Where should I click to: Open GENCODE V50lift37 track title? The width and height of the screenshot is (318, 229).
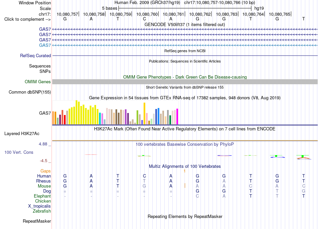click(184, 24)
